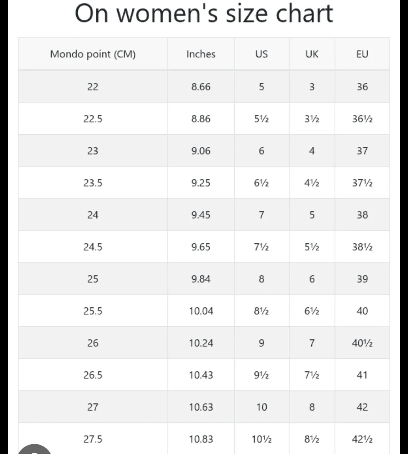This screenshot has width=408, height=454.
Task: Select the 9.45 inches cell
Action: (201, 215)
